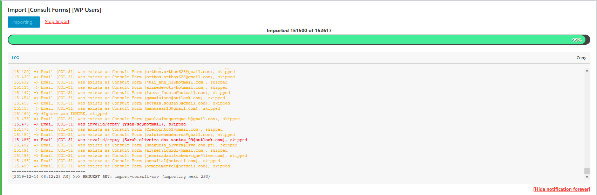Click the REQUEST 607 import-consult-csv log line

[x=111, y=177]
